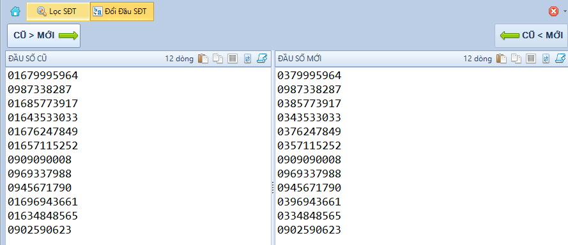Click the clear/edit sheet icon in ĐẦU SỐ MỚI
This screenshot has width=568, height=245.
[x=560, y=58]
